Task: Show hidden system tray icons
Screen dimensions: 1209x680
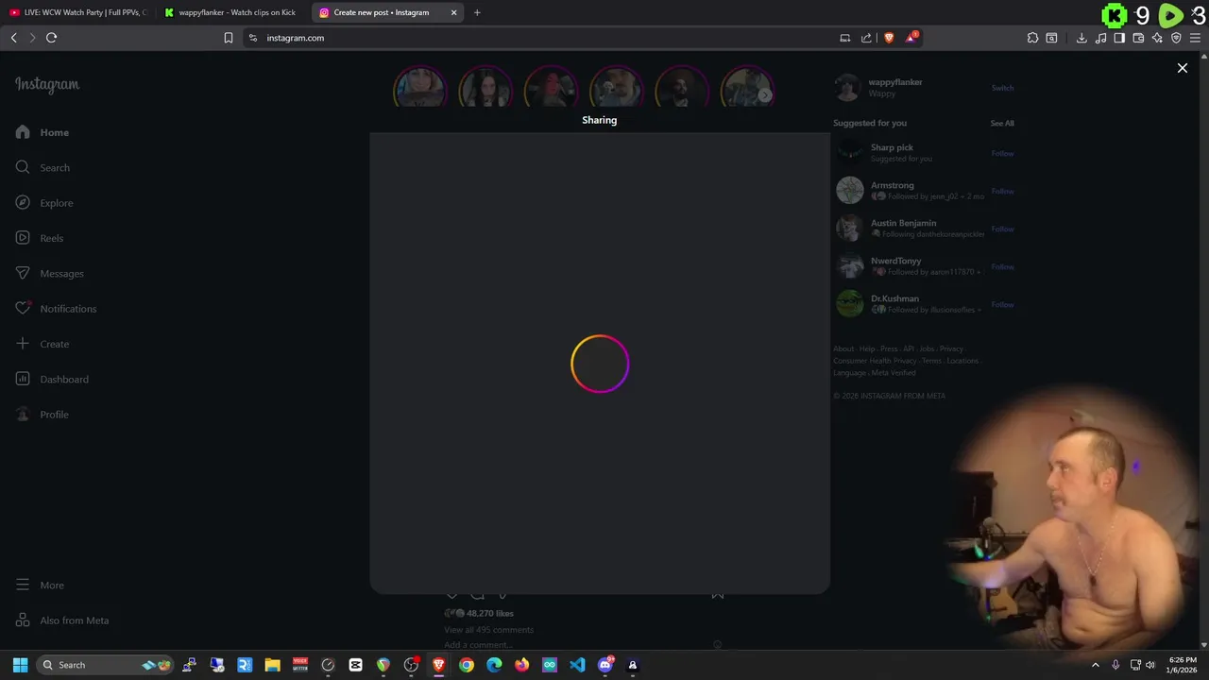Action: pos(1096,665)
